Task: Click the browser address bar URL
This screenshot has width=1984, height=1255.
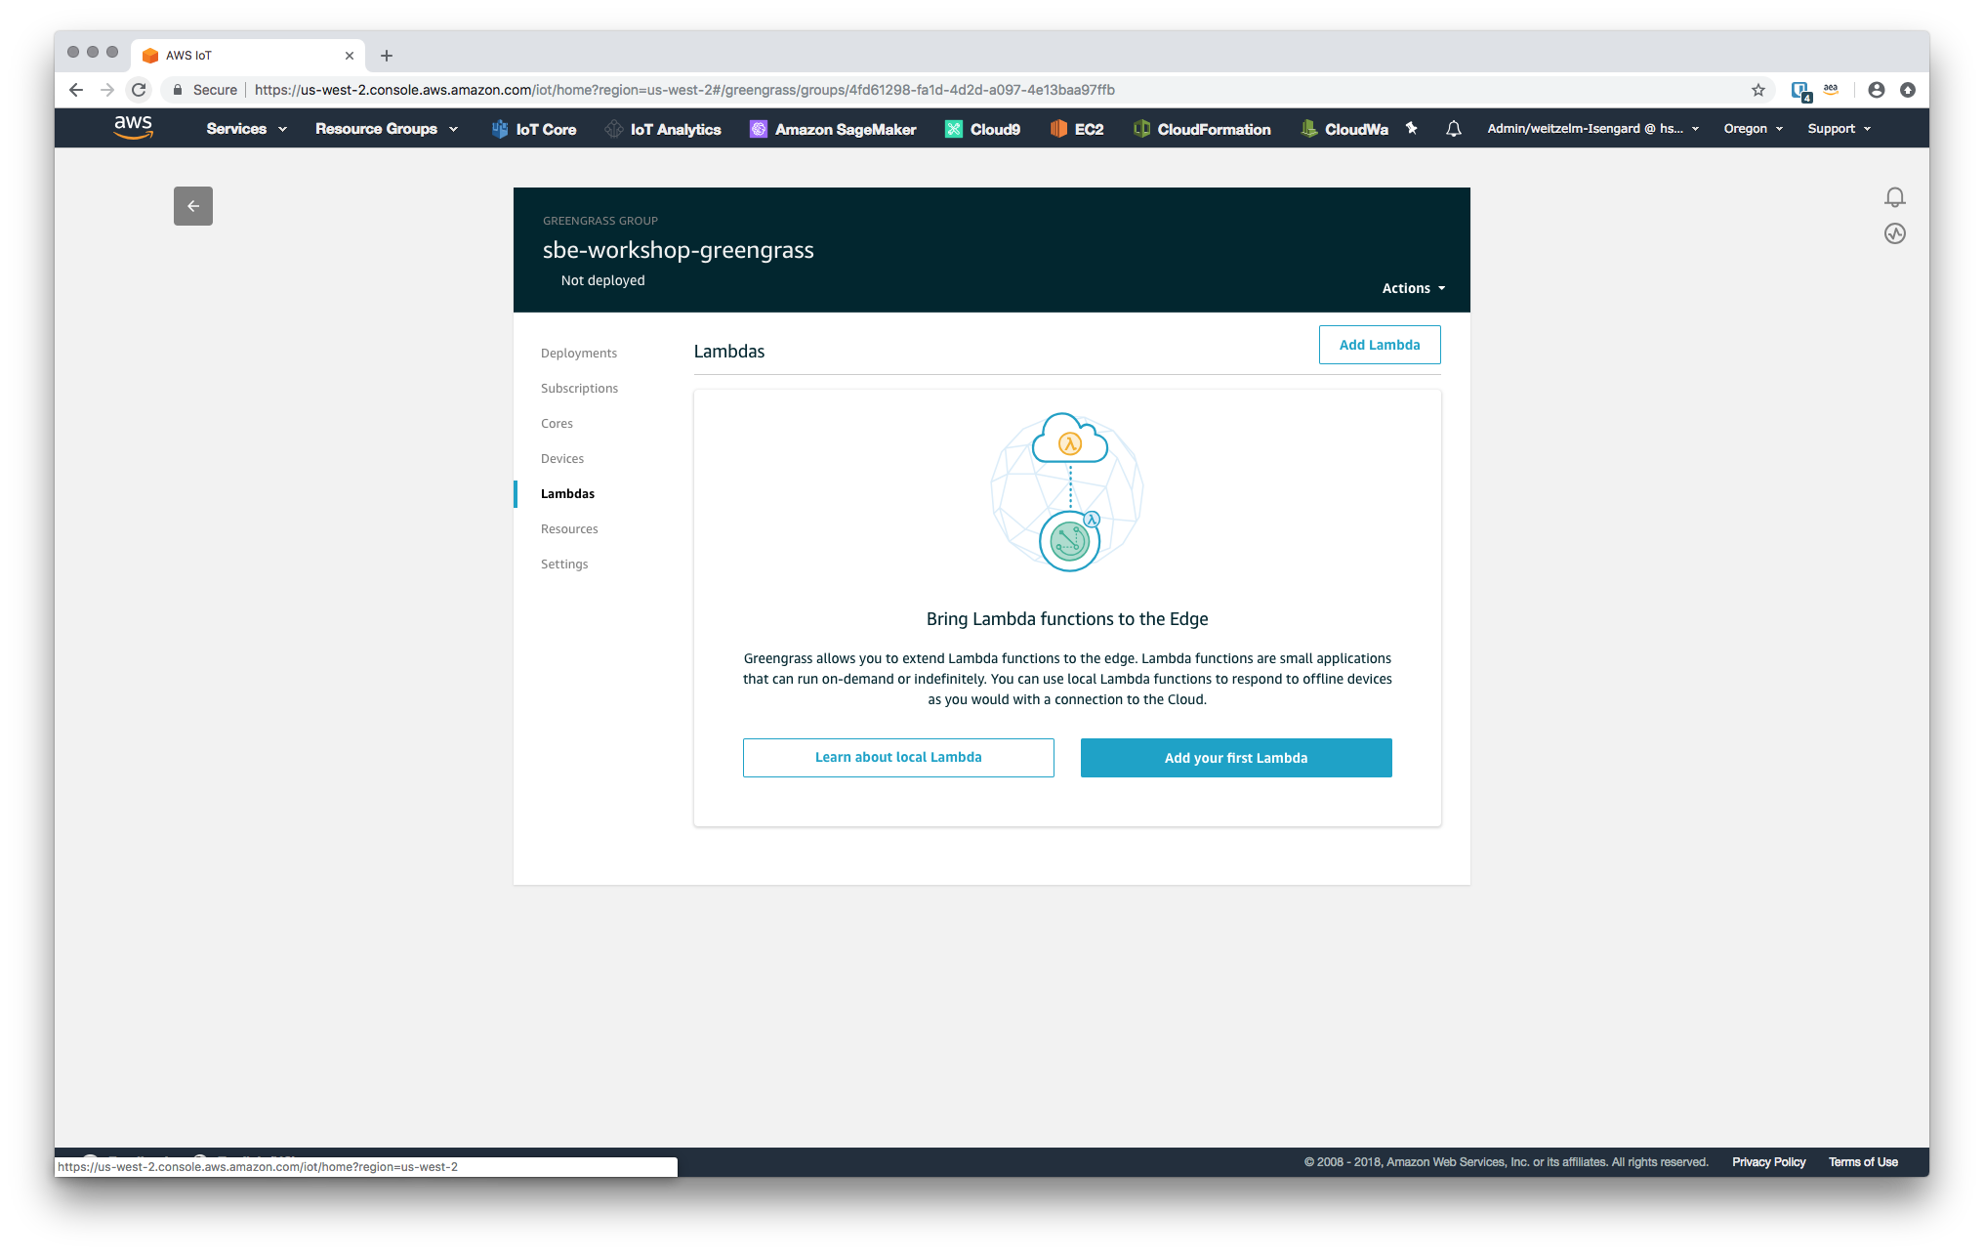Action: pos(683,90)
